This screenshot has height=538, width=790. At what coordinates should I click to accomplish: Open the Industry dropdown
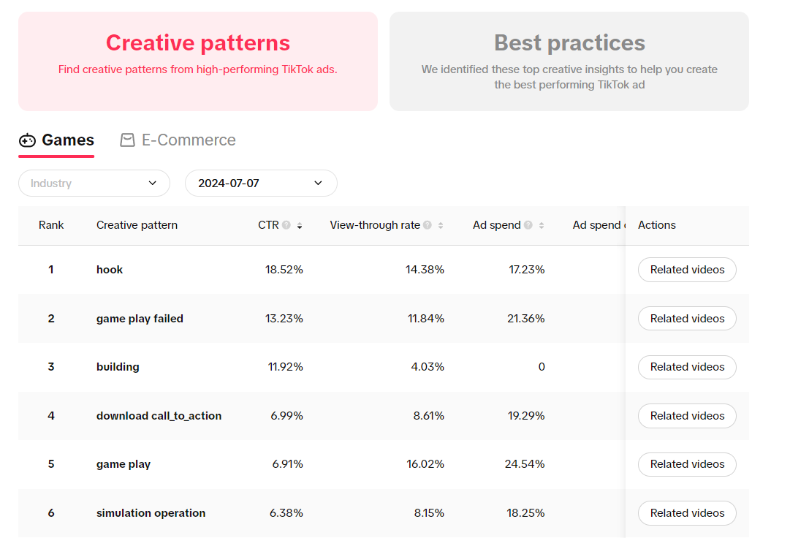click(x=94, y=183)
